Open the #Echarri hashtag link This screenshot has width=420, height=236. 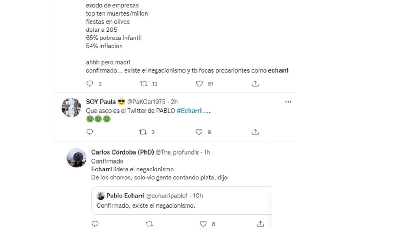point(189,110)
